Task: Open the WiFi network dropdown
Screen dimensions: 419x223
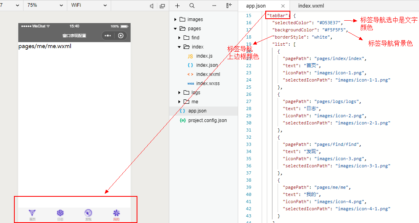Action: pos(89,5)
